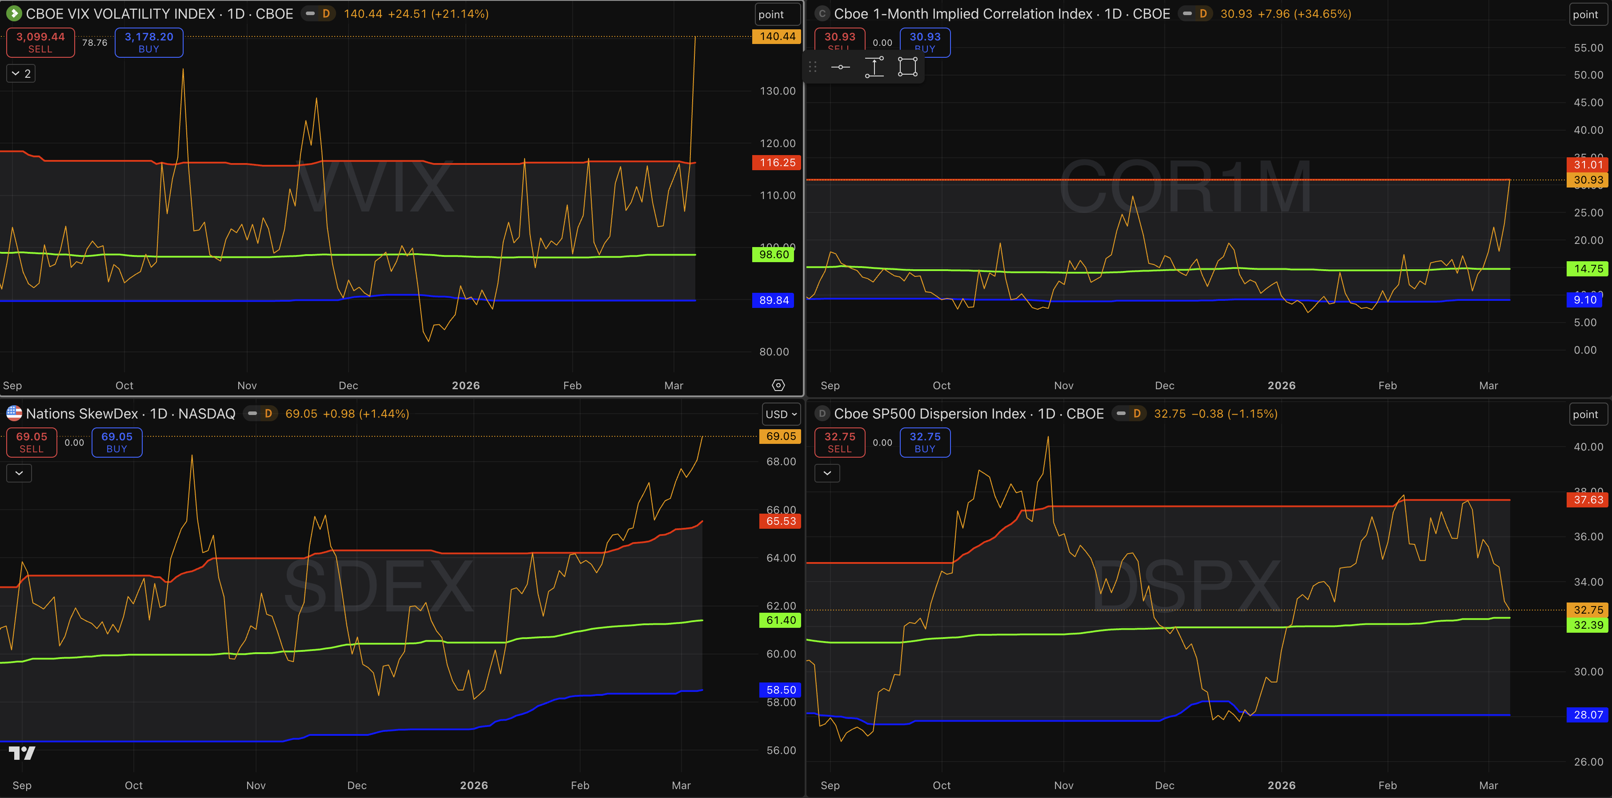Click the red 116.25 upper band price label

click(x=777, y=163)
